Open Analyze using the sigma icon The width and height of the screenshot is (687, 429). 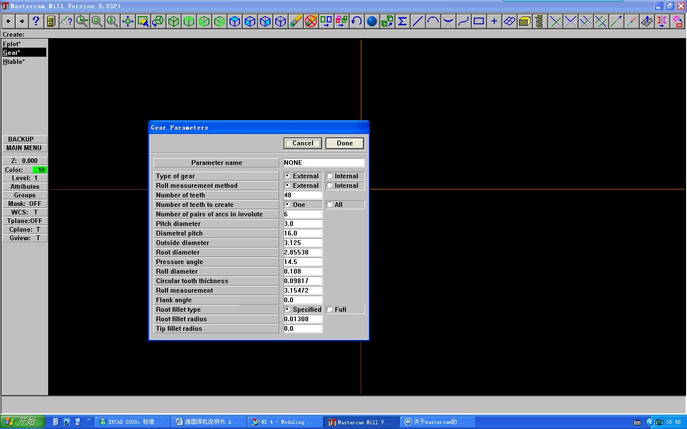click(402, 21)
